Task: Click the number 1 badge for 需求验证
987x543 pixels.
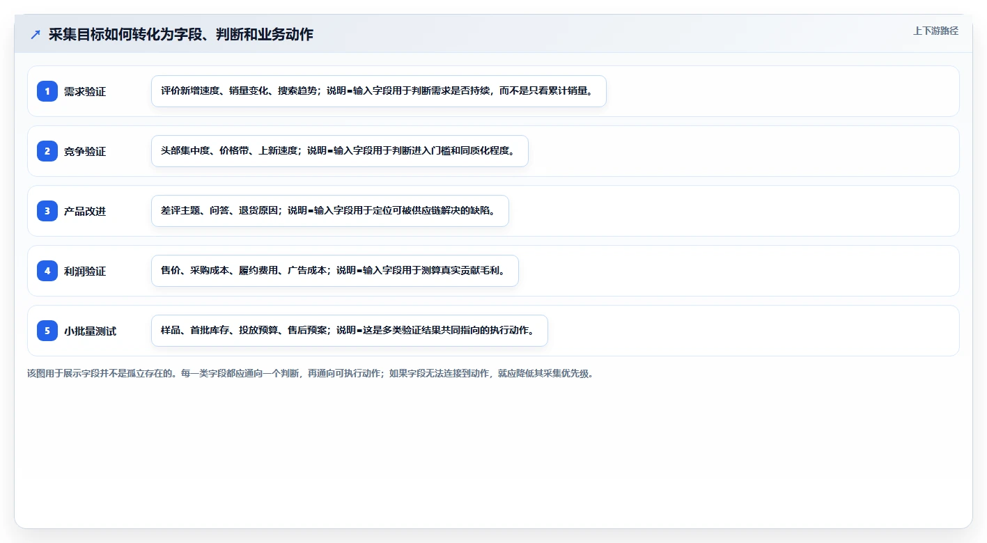Action: 47,91
